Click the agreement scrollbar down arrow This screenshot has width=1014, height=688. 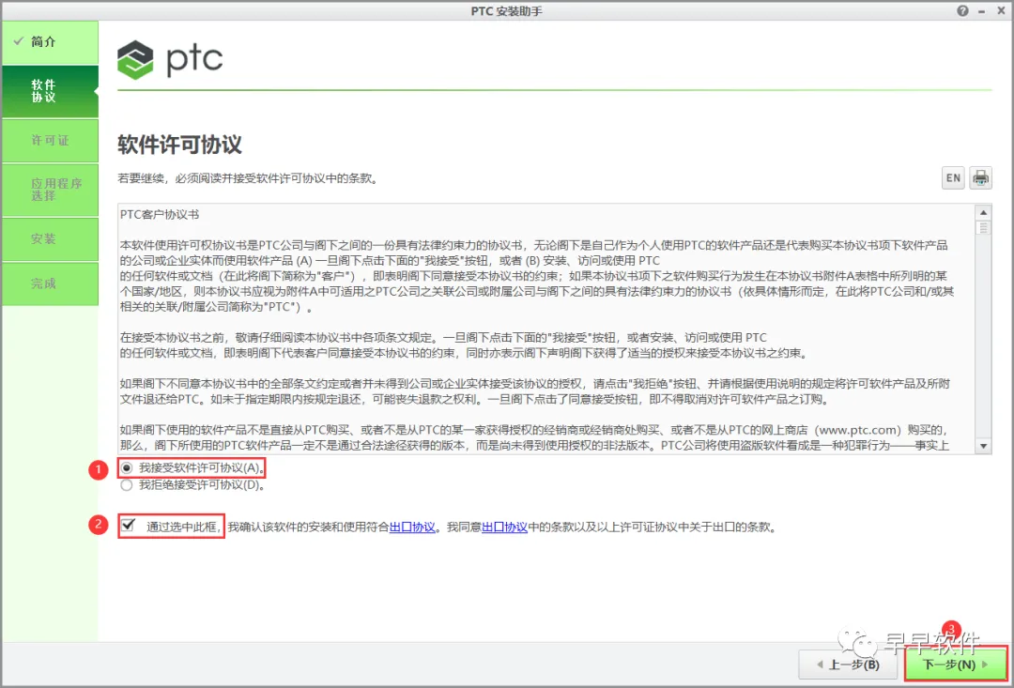click(984, 446)
